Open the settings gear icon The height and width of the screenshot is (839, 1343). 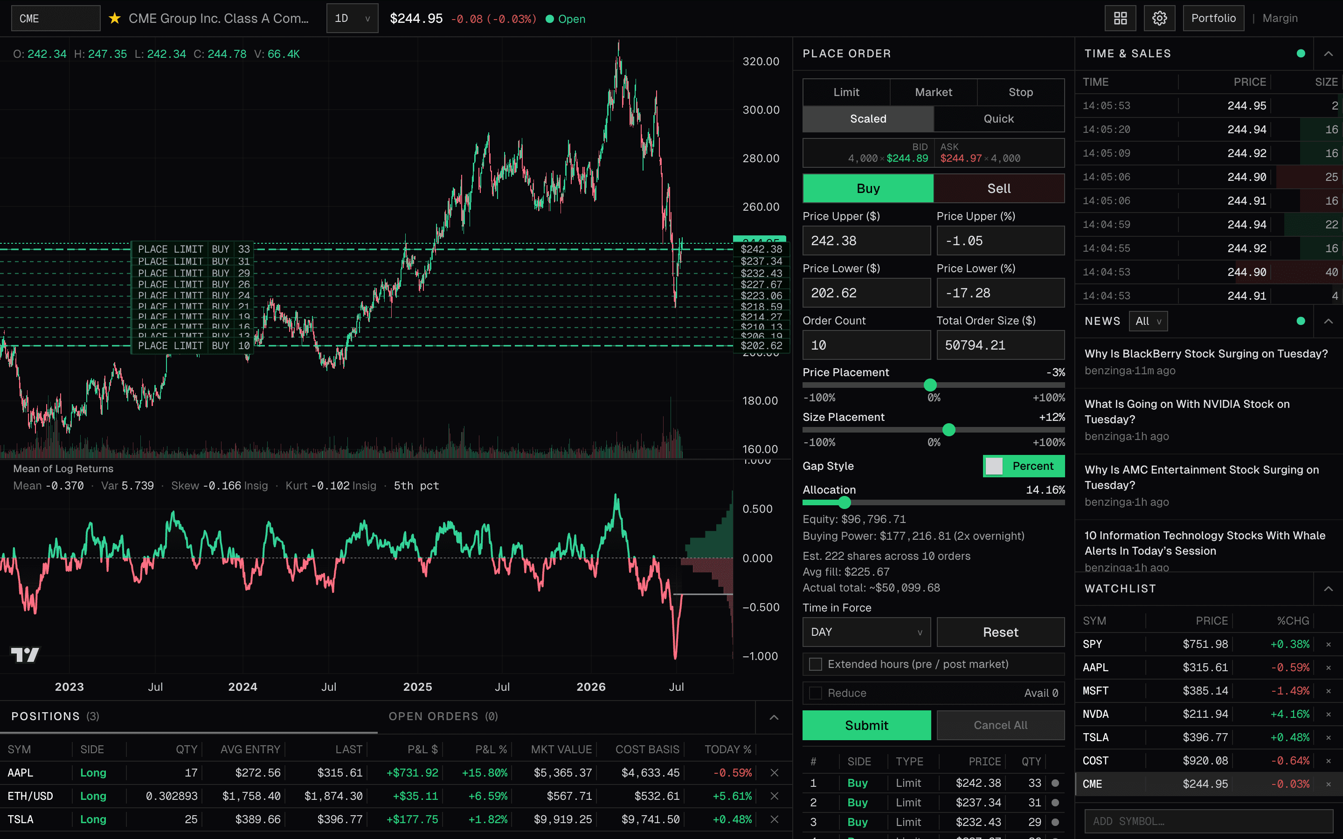(x=1159, y=18)
